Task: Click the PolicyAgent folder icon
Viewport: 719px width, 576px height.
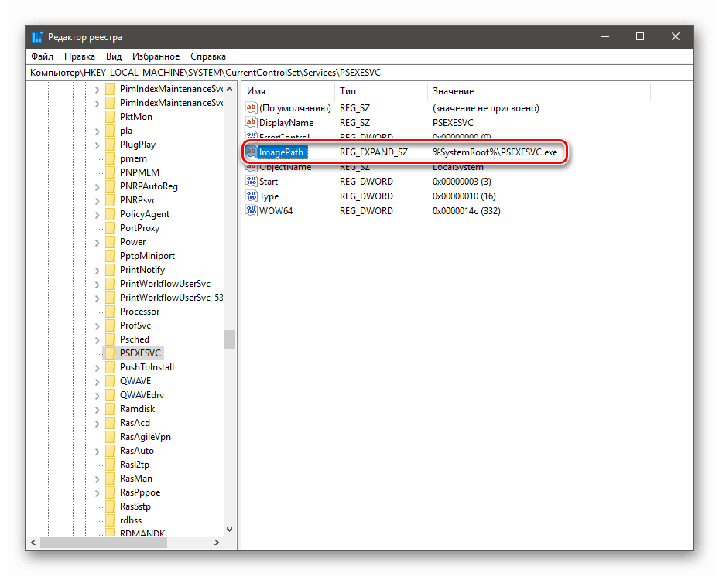Action: point(110,214)
